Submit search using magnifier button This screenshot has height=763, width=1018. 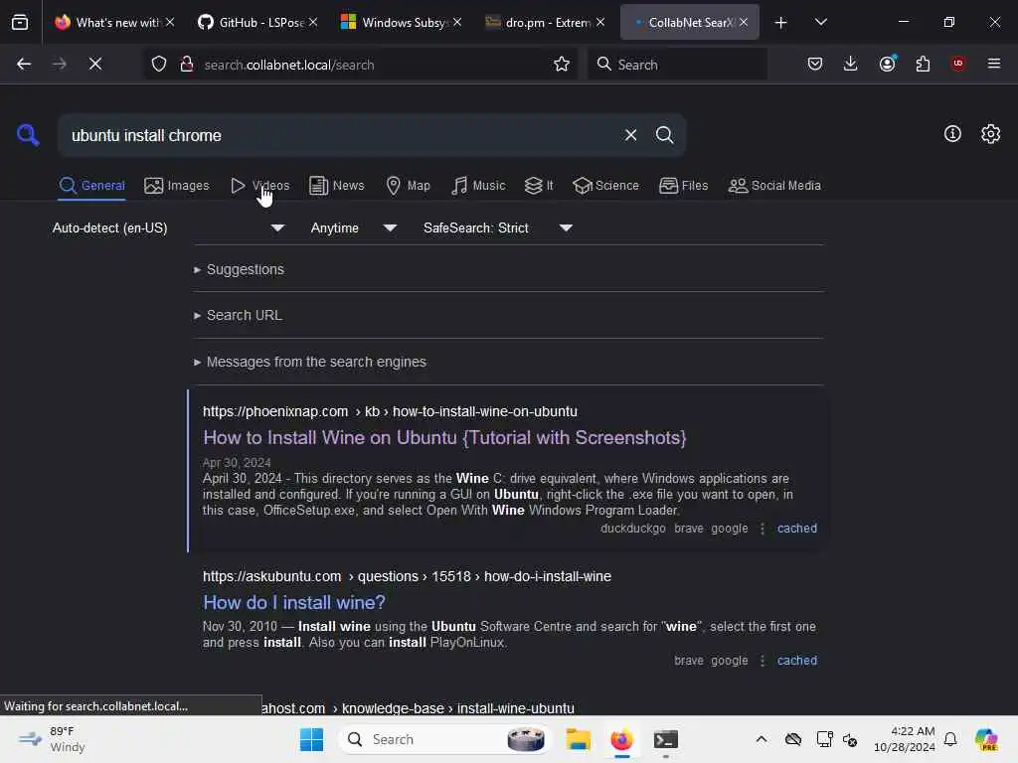[x=664, y=135]
